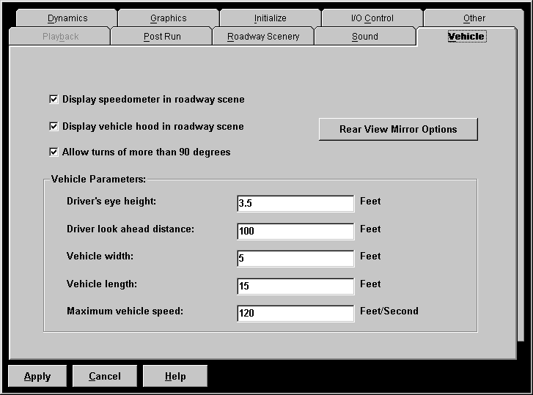Select the Vehicle length text field
This screenshot has height=395, width=533.
click(x=295, y=287)
